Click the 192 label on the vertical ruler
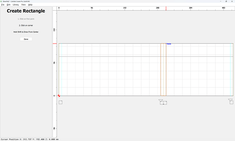Viewport: 235px width, 141px height. (x=54, y=30)
